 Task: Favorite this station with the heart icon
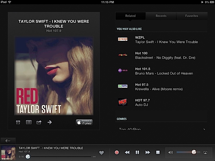coord(101,153)
